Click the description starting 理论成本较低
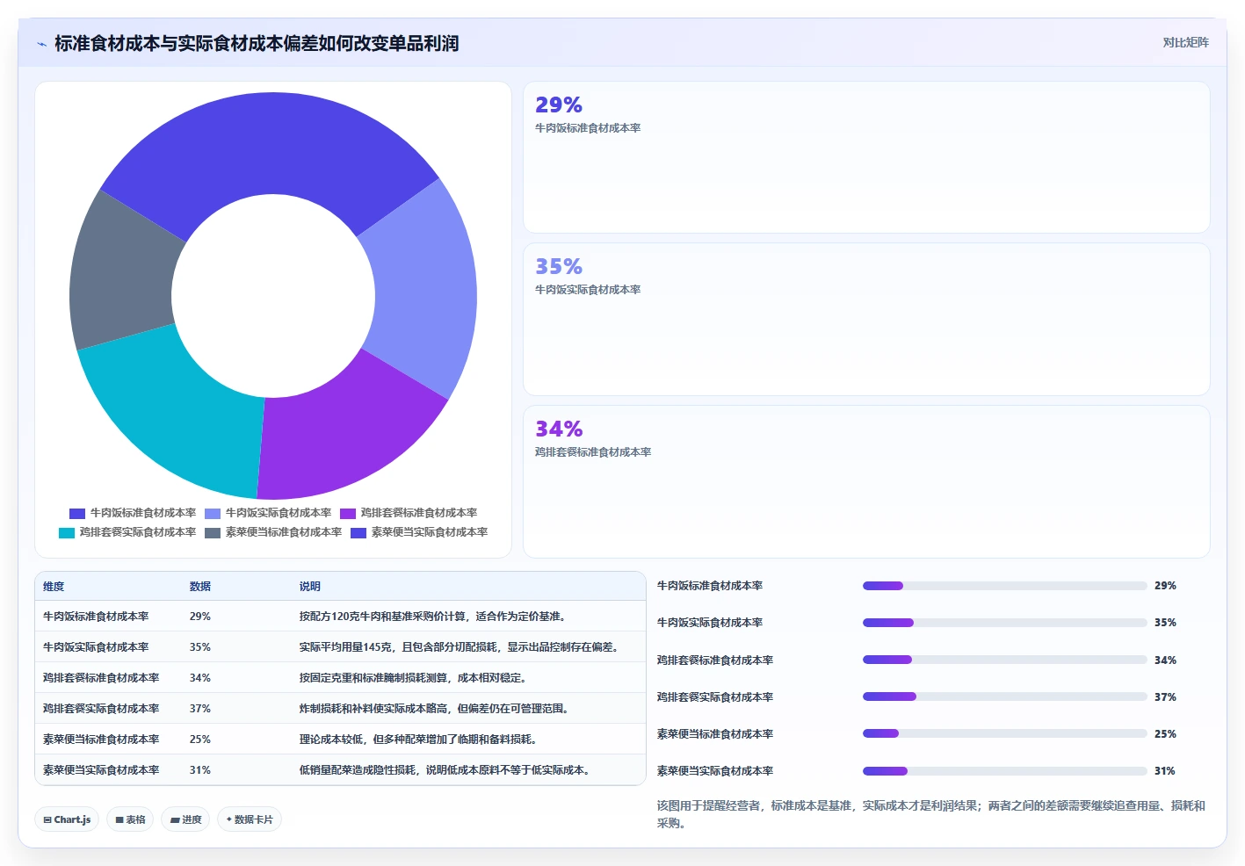This screenshot has width=1245, height=866. click(418, 740)
